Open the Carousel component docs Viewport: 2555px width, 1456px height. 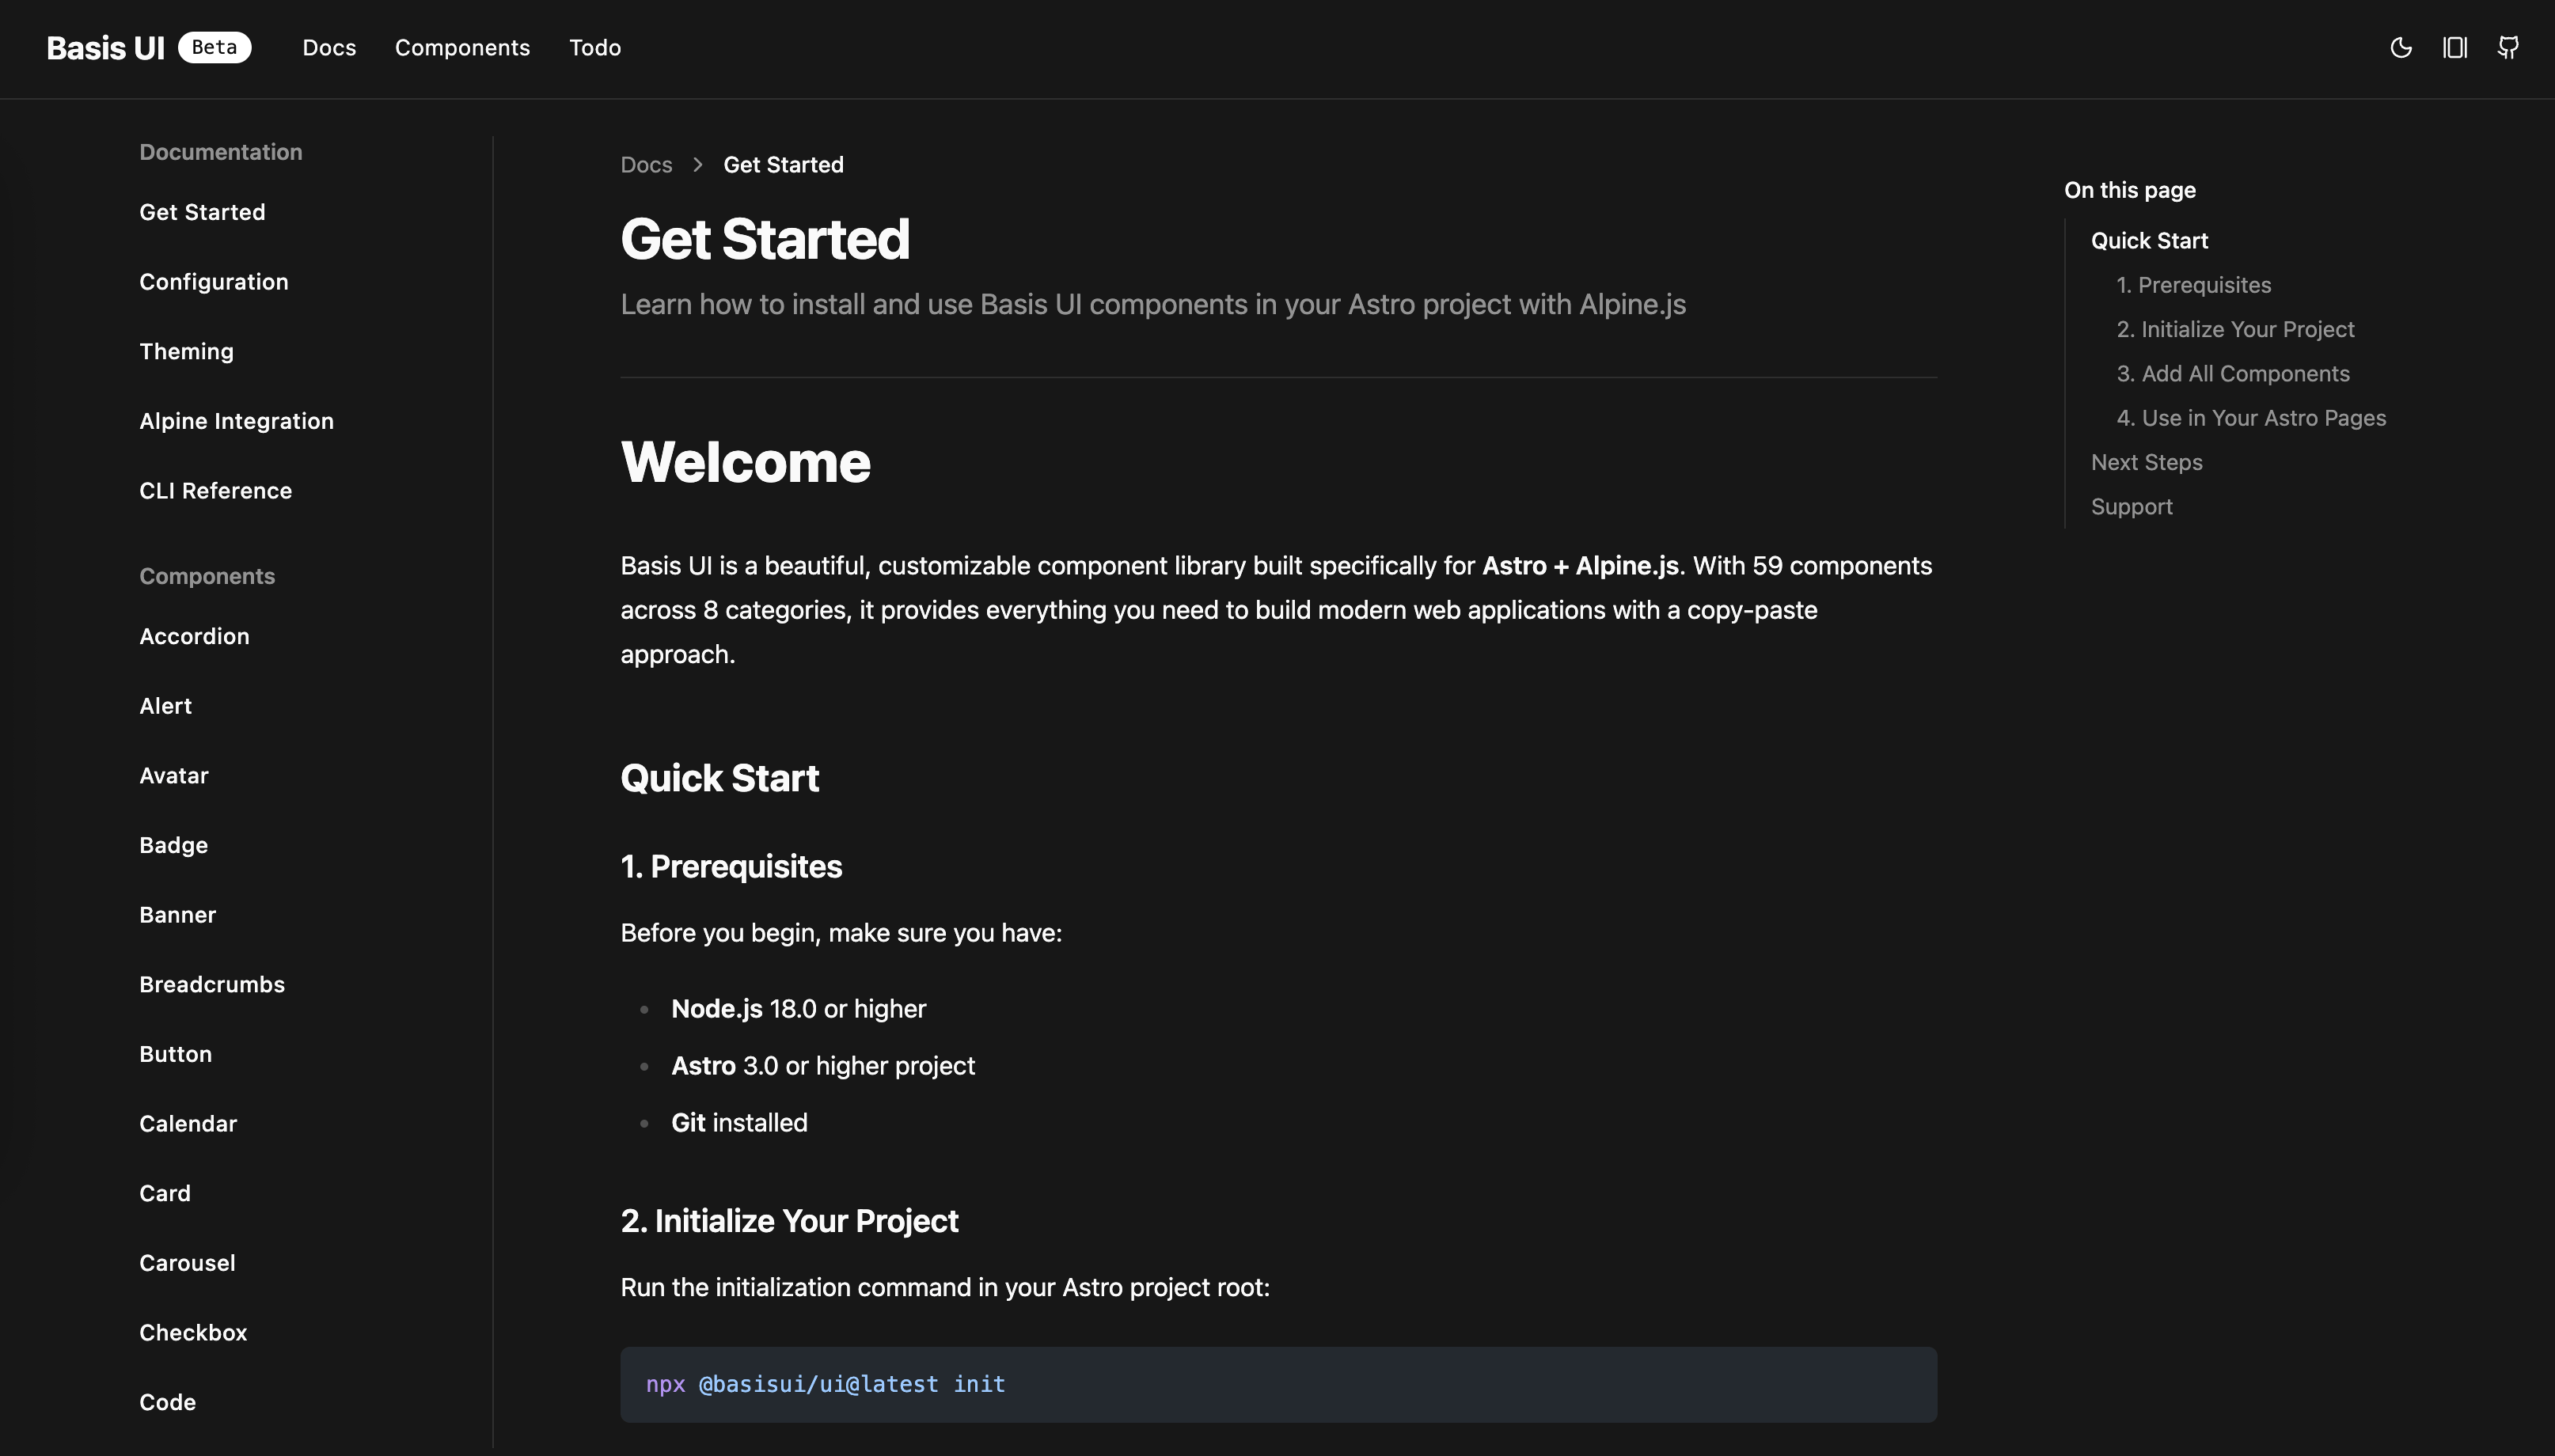[186, 1262]
